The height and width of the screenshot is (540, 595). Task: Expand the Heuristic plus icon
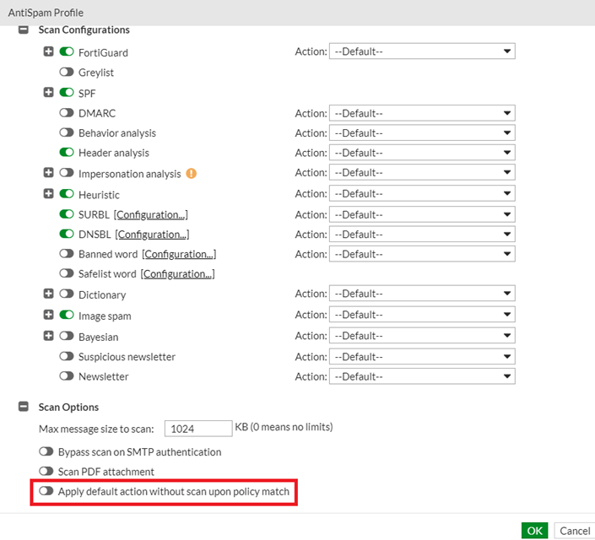[x=49, y=194]
